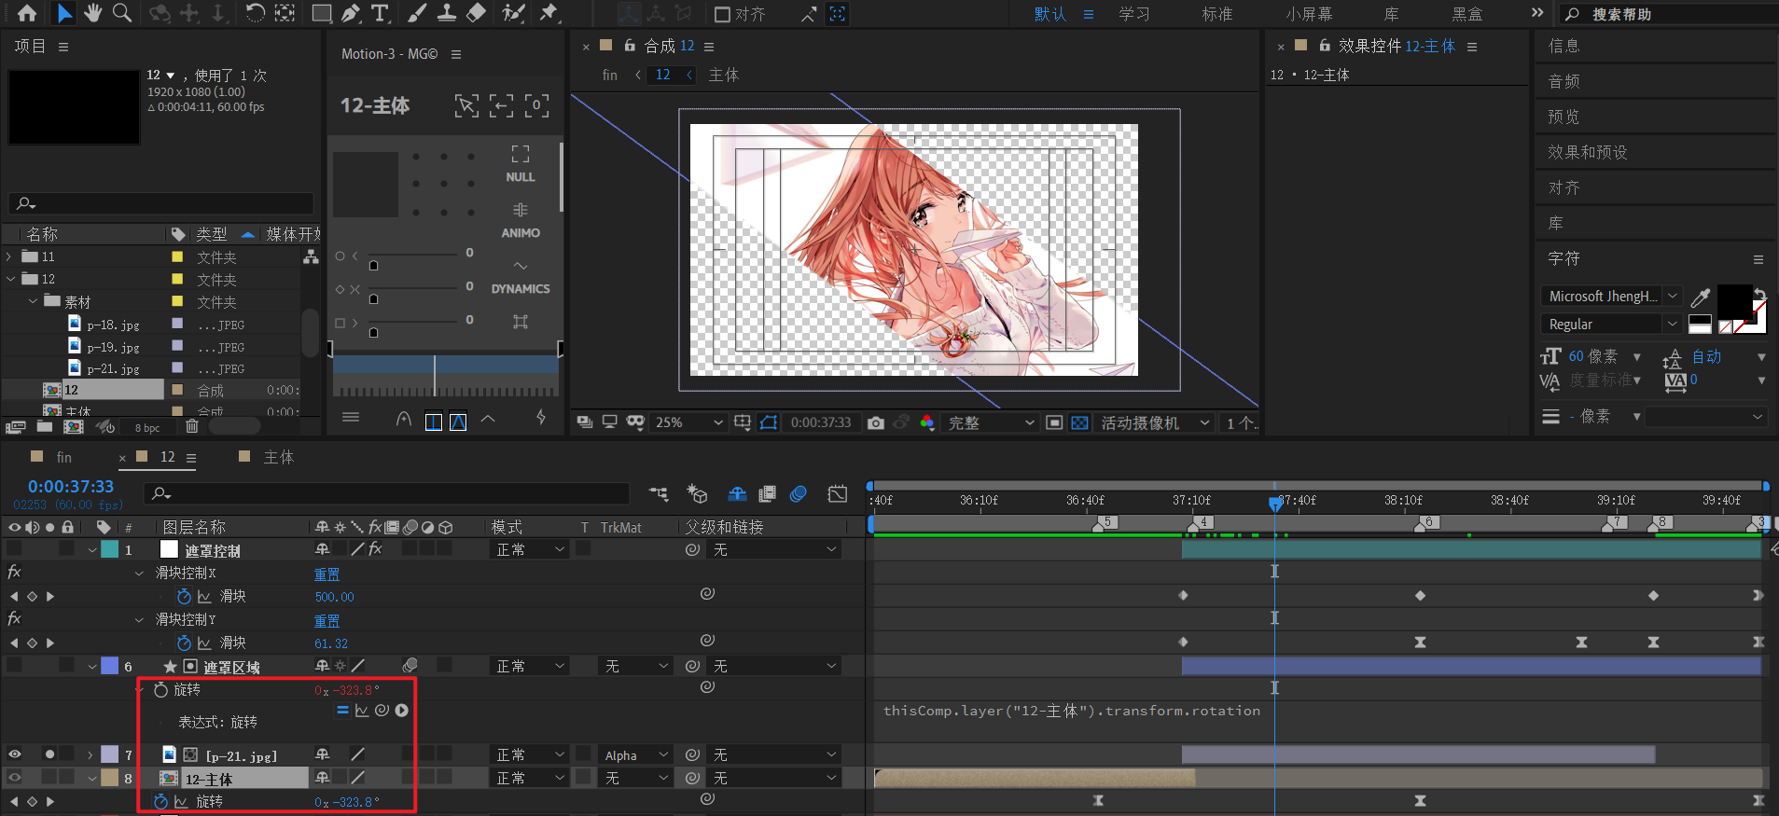Viewport: 1779px width, 816px height.
Task: Open the 效果和预设 panel
Action: coord(1588,152)
